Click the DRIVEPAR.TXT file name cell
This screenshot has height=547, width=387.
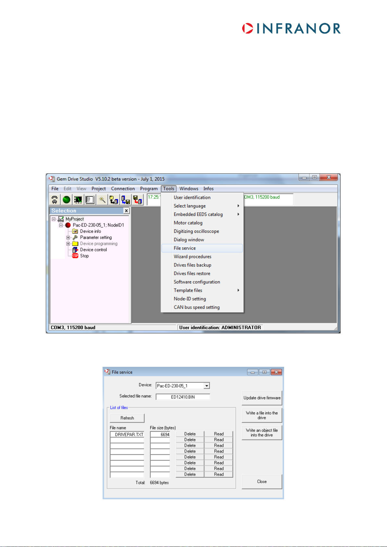click(x=127, y=434)
